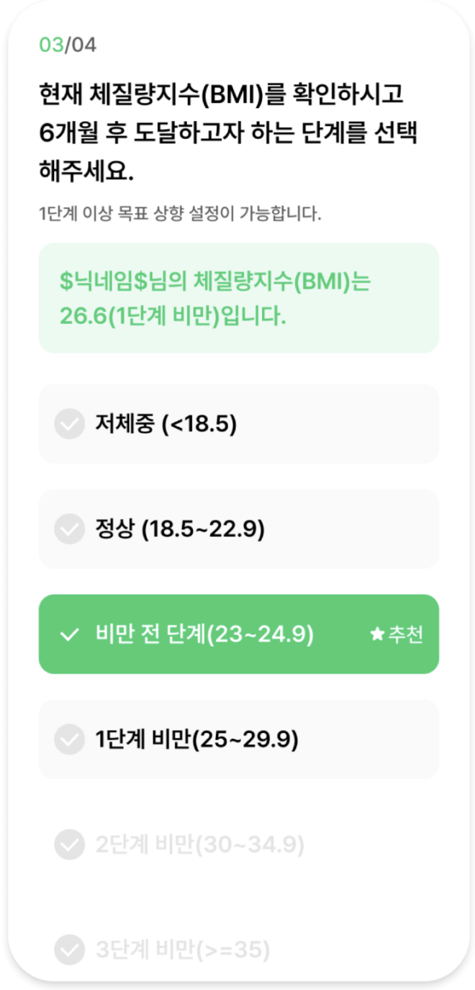Click the dimmed check icon next to 2단계 비만

69,845
